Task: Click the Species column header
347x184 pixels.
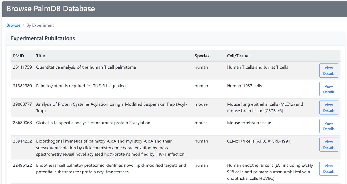Action: pyautogui.click(x=202, y=56)
